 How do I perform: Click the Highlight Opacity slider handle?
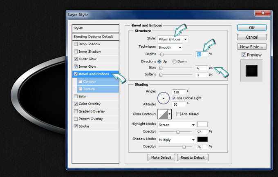pos(178,132)
